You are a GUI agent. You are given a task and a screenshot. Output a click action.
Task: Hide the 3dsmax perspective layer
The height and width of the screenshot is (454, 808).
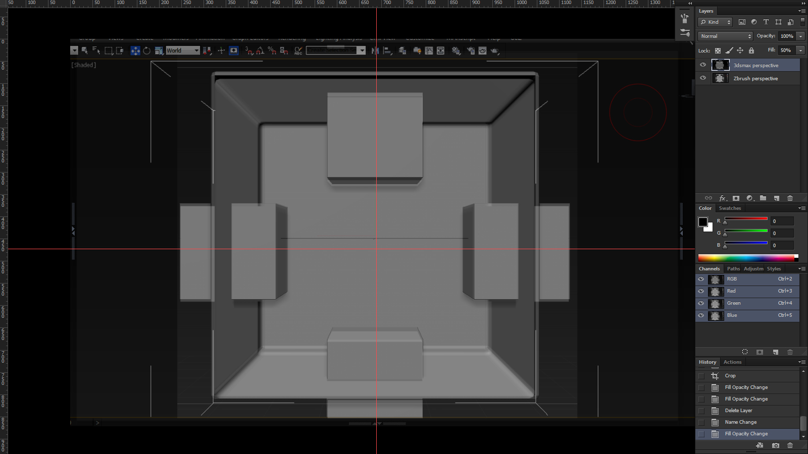[x=702, y=65]
